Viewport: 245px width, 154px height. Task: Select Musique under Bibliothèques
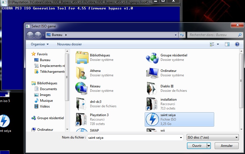click(46, 101)
